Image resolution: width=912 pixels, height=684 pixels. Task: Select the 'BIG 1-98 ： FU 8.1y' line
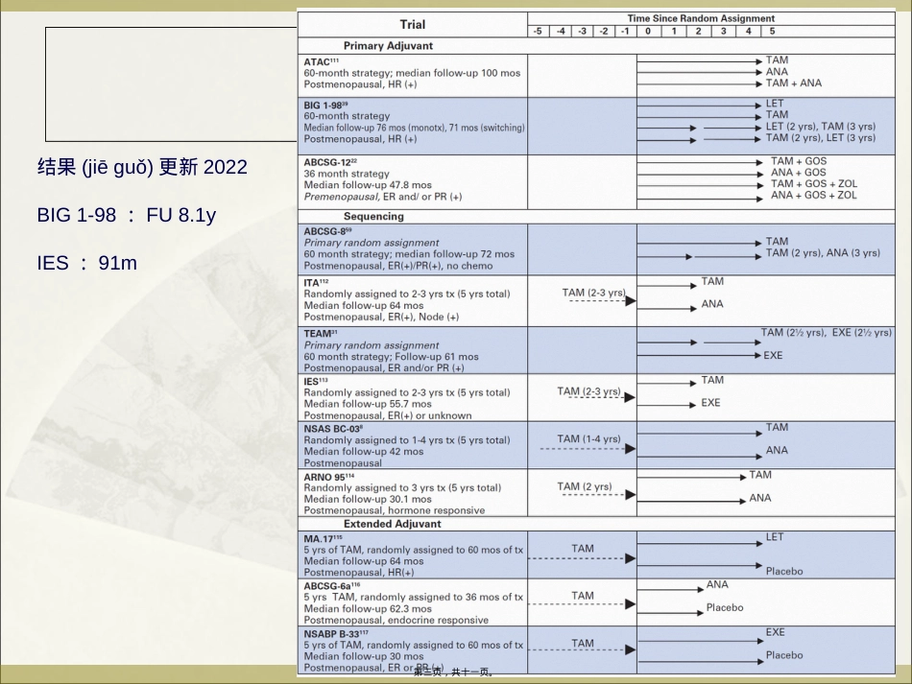[126, 215]
